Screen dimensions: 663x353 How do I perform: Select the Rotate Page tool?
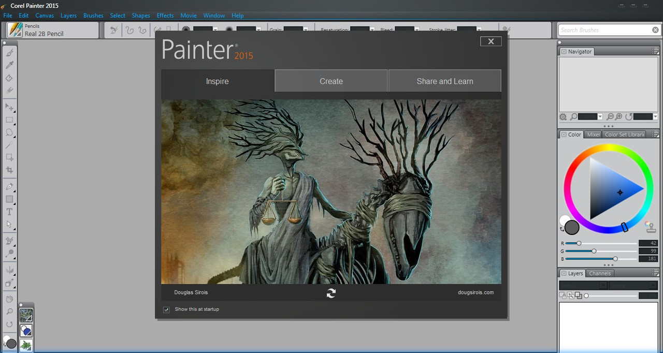pos(9,325)
